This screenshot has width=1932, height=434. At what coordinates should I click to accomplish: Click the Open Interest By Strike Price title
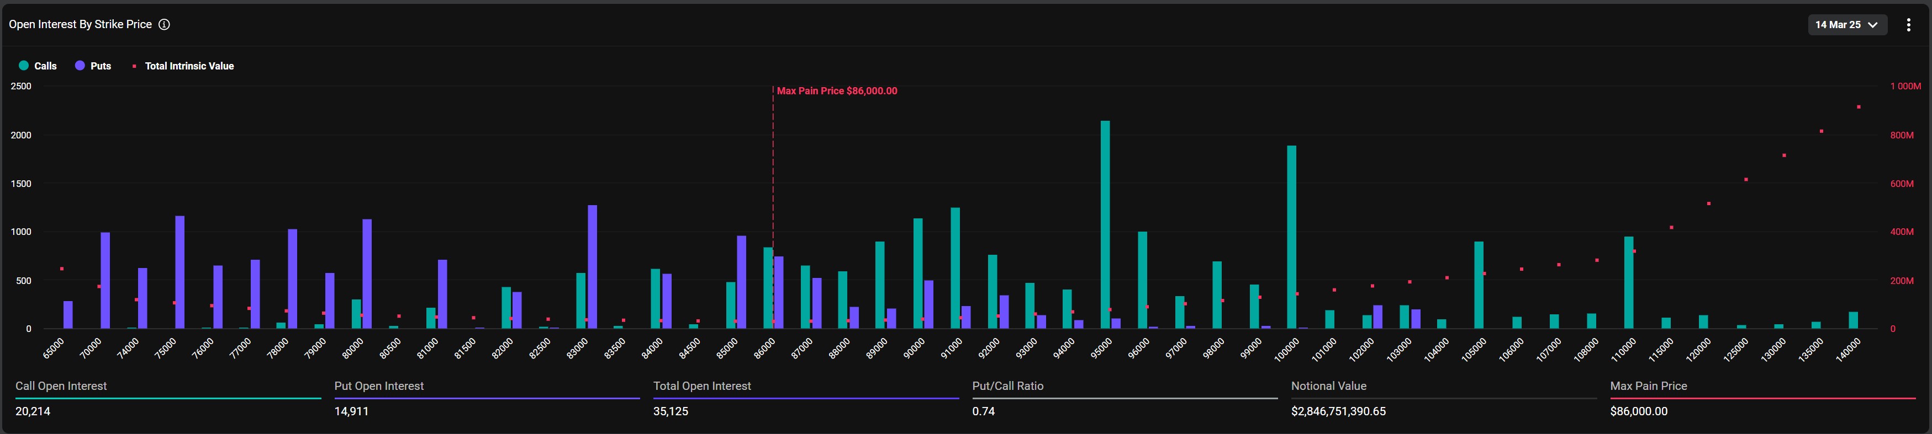point(80,25)
